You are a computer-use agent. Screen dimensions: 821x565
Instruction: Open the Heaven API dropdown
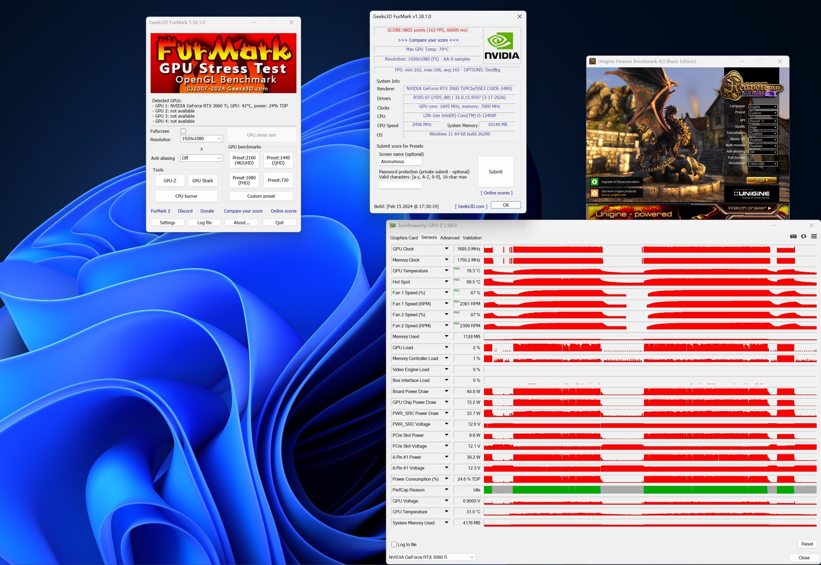tap(763, 121)
